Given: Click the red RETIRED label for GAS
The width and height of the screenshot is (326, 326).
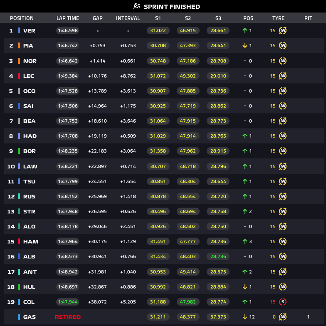Looking at the screenshot, I should click(67, 317).
